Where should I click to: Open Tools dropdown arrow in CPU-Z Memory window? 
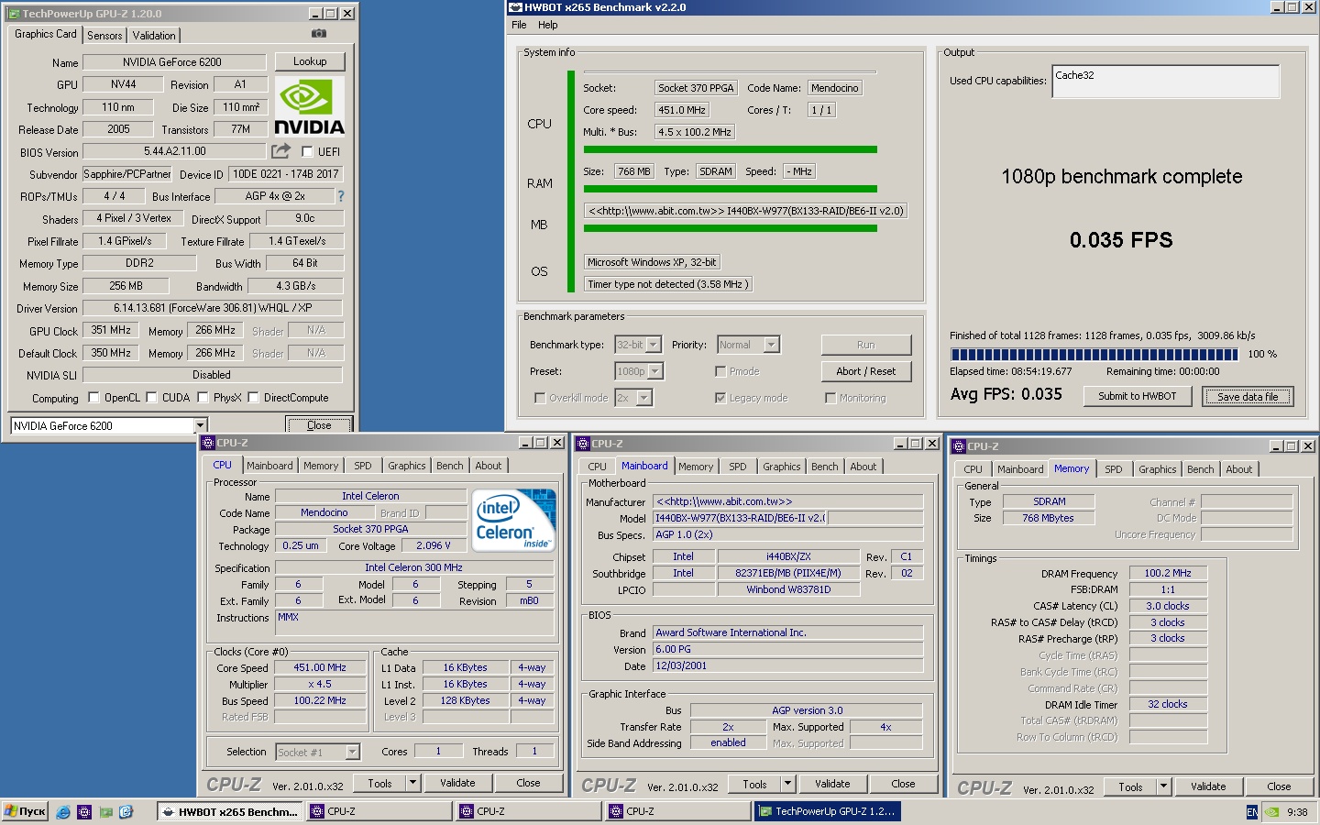point(1163,786)
